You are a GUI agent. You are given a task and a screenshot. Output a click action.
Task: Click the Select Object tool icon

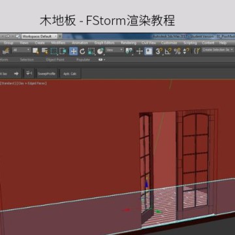coord(36,51)
